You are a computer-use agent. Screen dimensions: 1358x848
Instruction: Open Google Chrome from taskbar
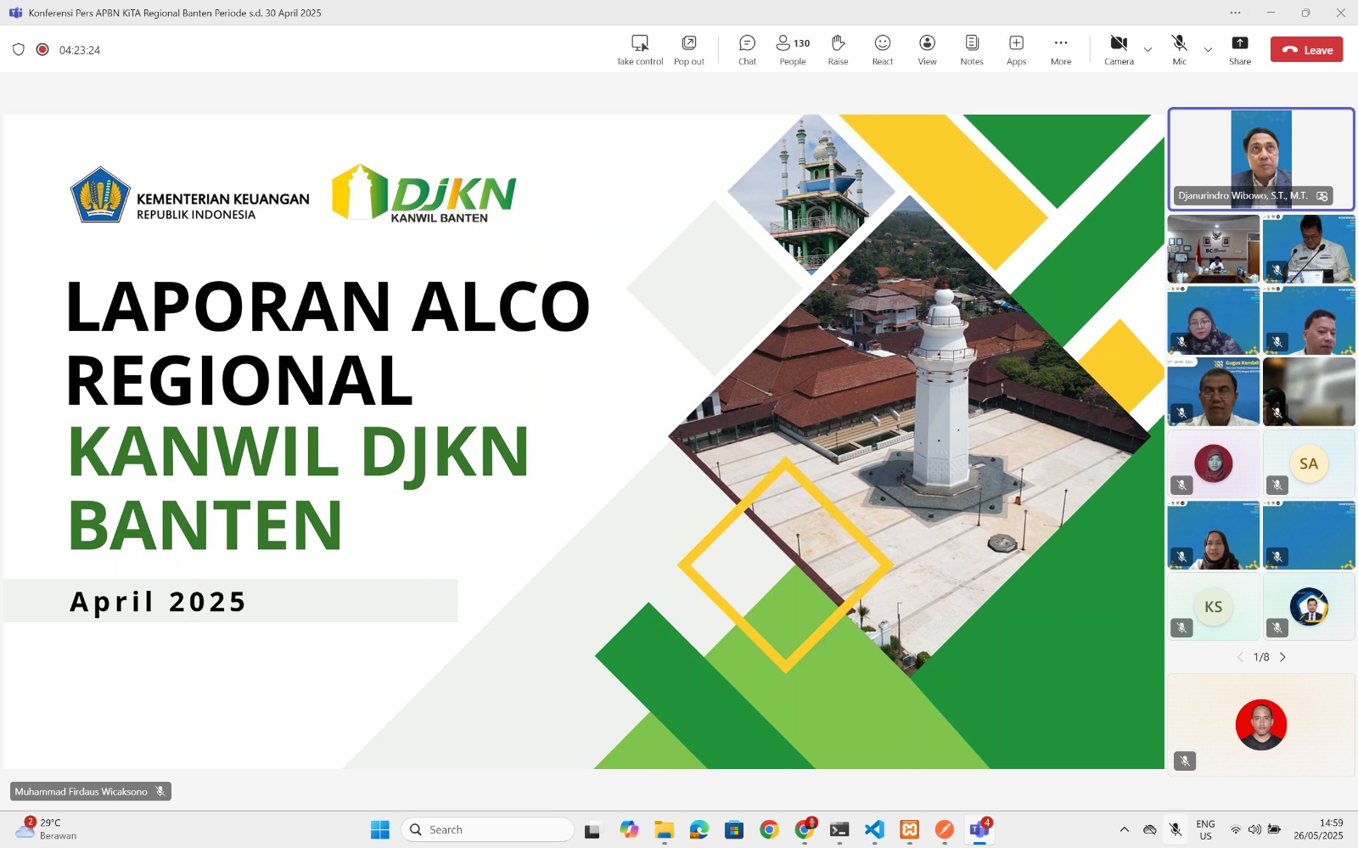(769, 829)
